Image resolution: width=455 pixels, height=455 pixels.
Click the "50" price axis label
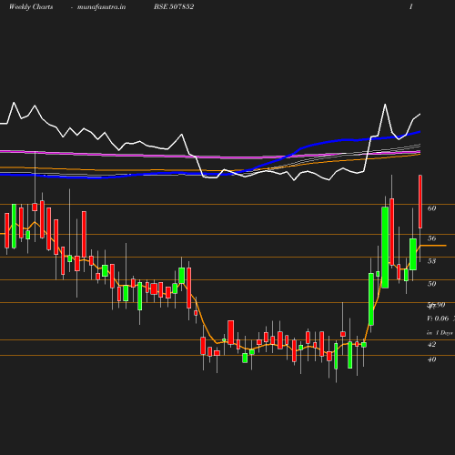(431, 284)
